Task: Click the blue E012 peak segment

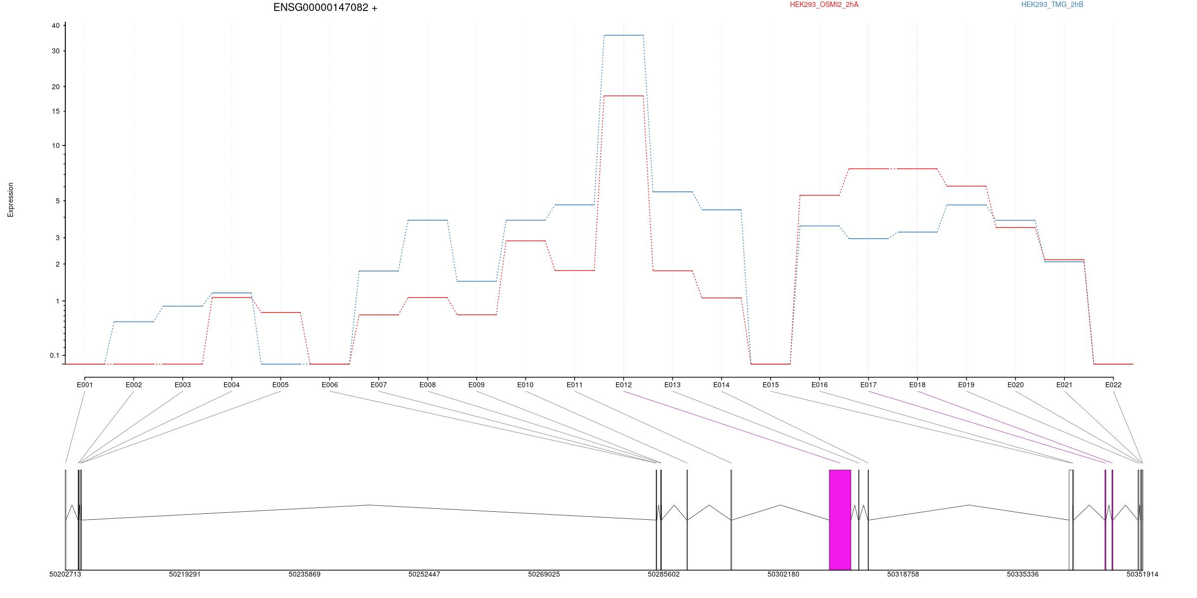Action: [623, 35]
